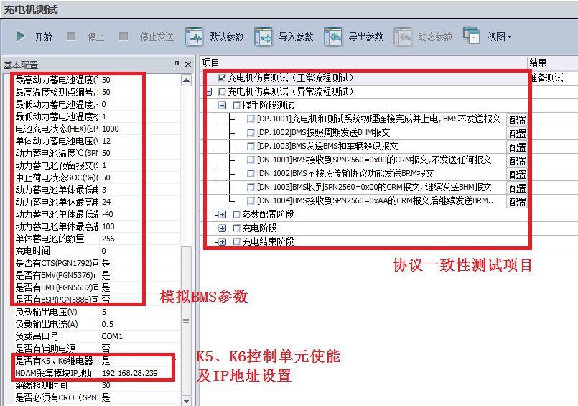Image resolution: width=578 pixels, height=406 pixels.
Task: Pin the 基本配置 panel with pushpin icon
Action: [177, 65]
